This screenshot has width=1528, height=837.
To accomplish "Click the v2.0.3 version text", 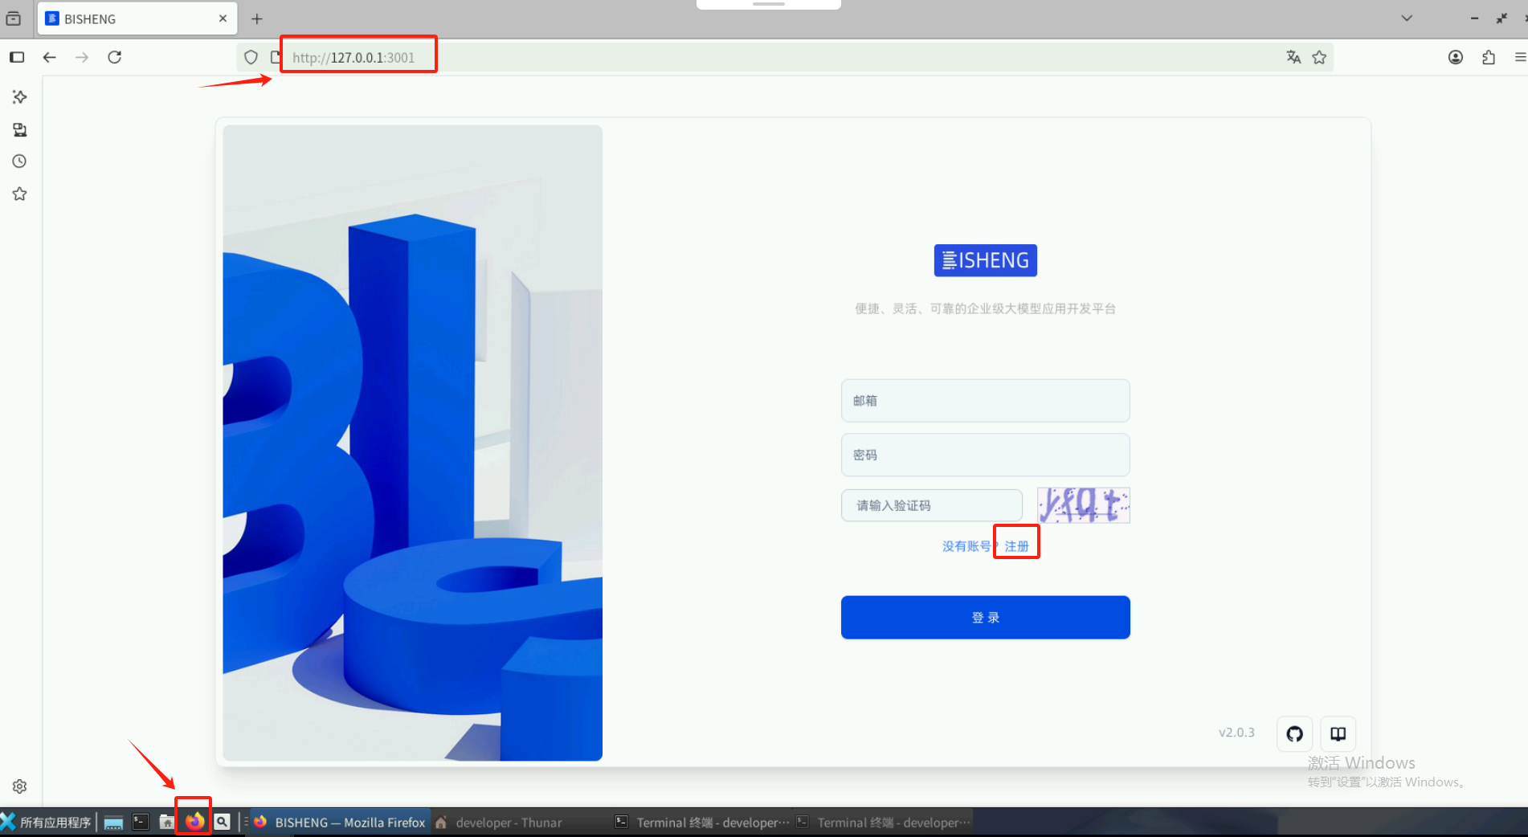I will coord(1236,733).
